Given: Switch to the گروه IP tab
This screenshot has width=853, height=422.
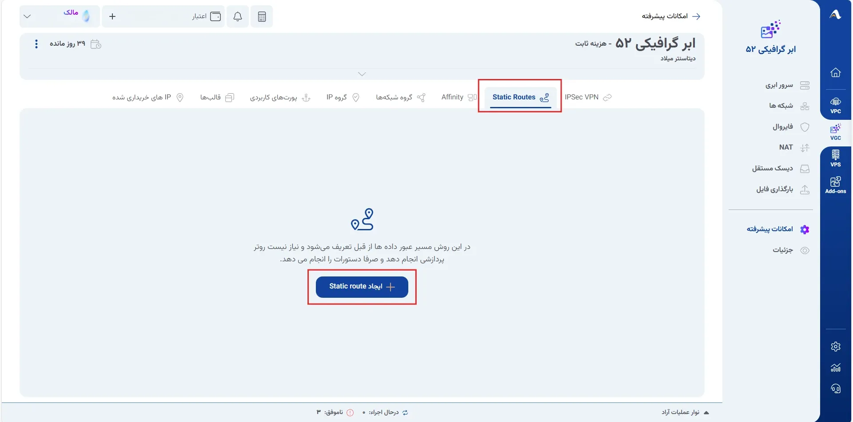Looking at the screenshot, I should (343, 97).
